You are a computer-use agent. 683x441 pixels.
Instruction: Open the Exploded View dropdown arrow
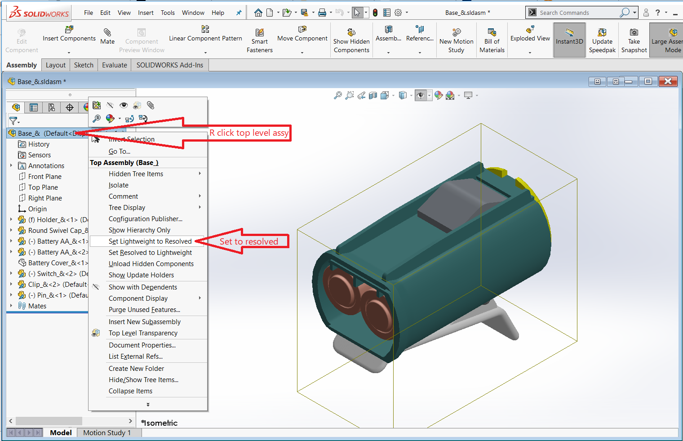click(x=530, y=53)
